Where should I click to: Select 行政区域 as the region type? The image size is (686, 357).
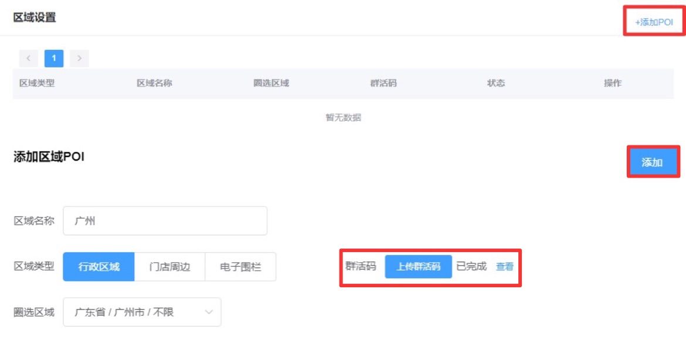coord(99,267)
